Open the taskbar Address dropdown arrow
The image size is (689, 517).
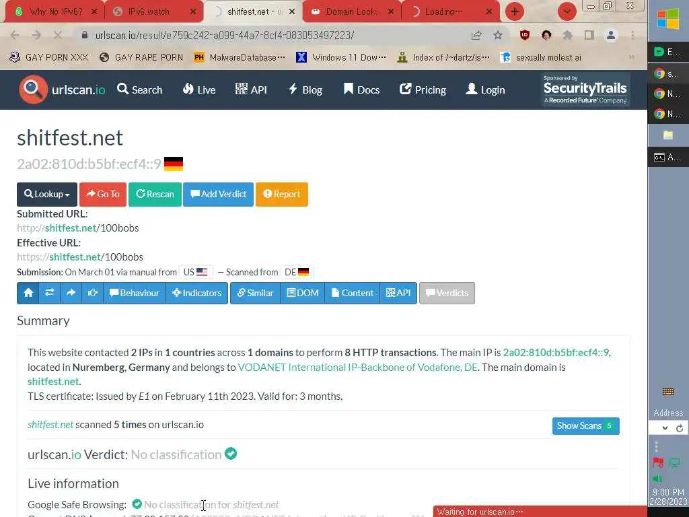tap(665, 428)
